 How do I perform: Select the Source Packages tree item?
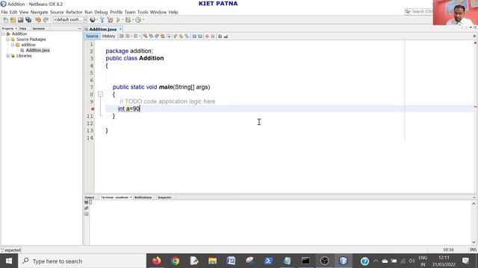coord(31,39)
